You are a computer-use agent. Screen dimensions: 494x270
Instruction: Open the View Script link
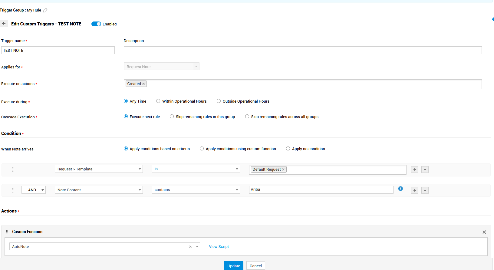(219, 247)
